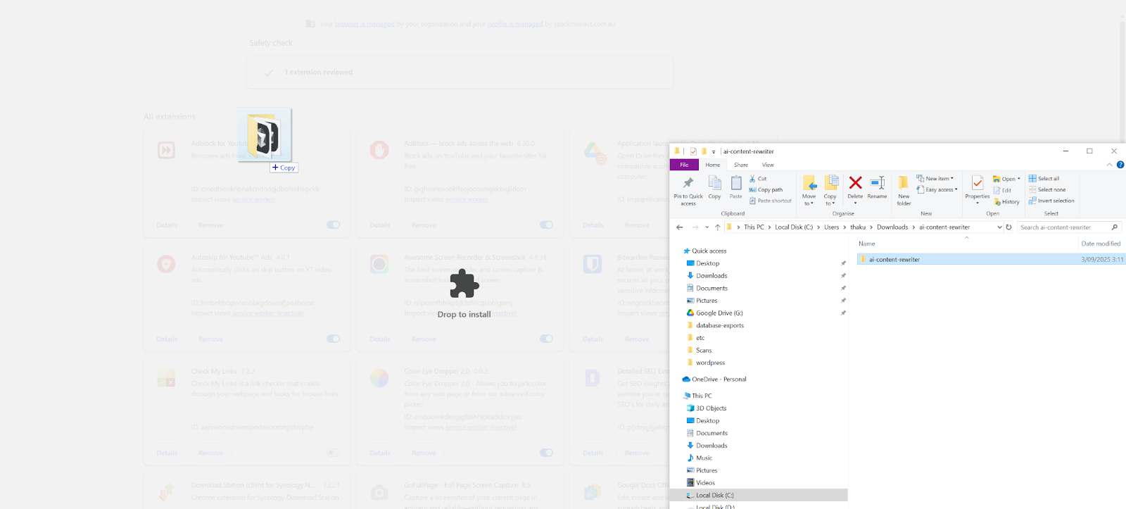Open the blue Help question mark icon
Image resolution: width=1126 pixels, height=509 pixels.
tap(1120, 165)
